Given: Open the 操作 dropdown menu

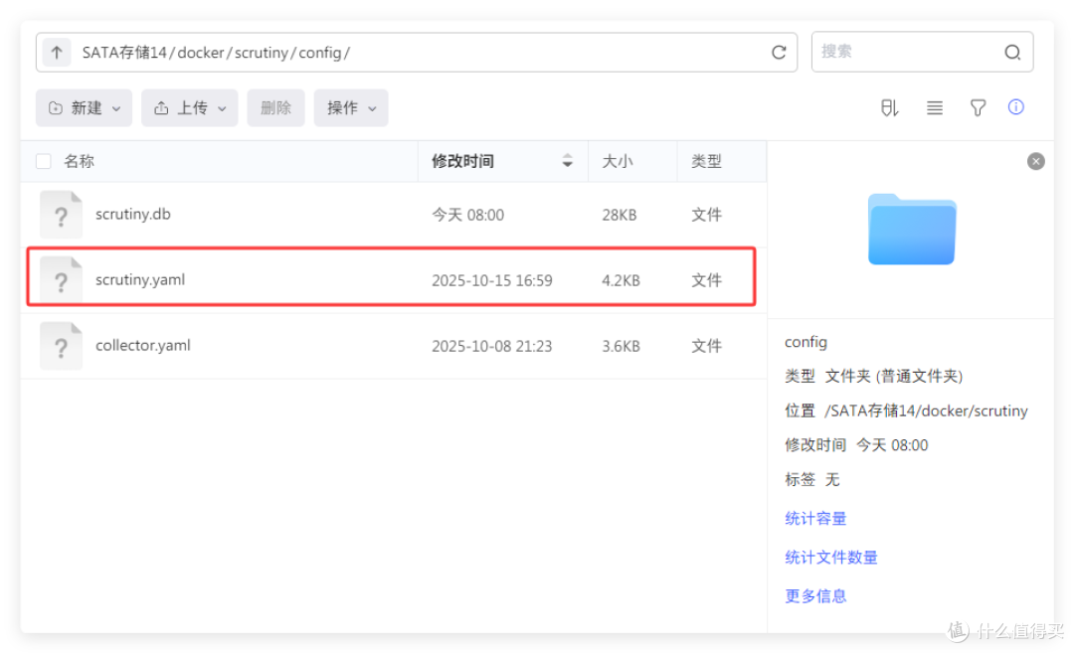Looking at the screenshot, I should coord(351,107).
